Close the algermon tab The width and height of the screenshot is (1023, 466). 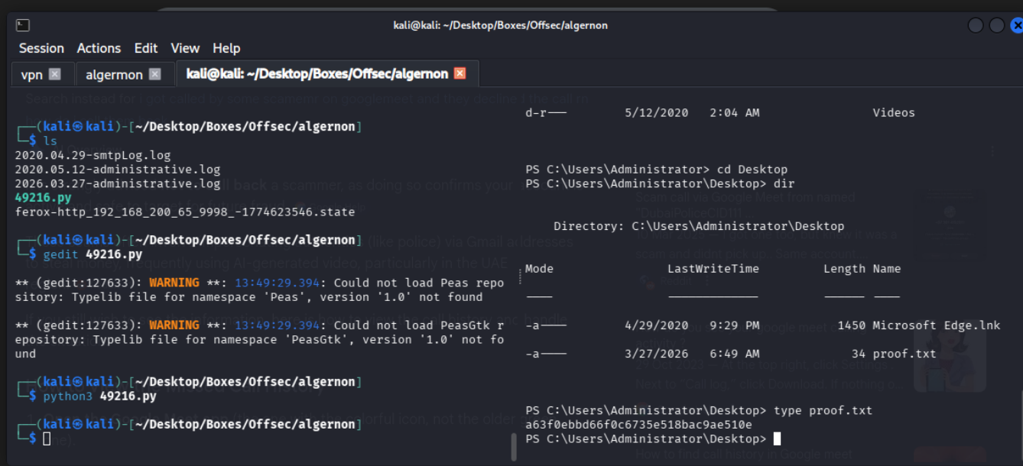point(155,74)
